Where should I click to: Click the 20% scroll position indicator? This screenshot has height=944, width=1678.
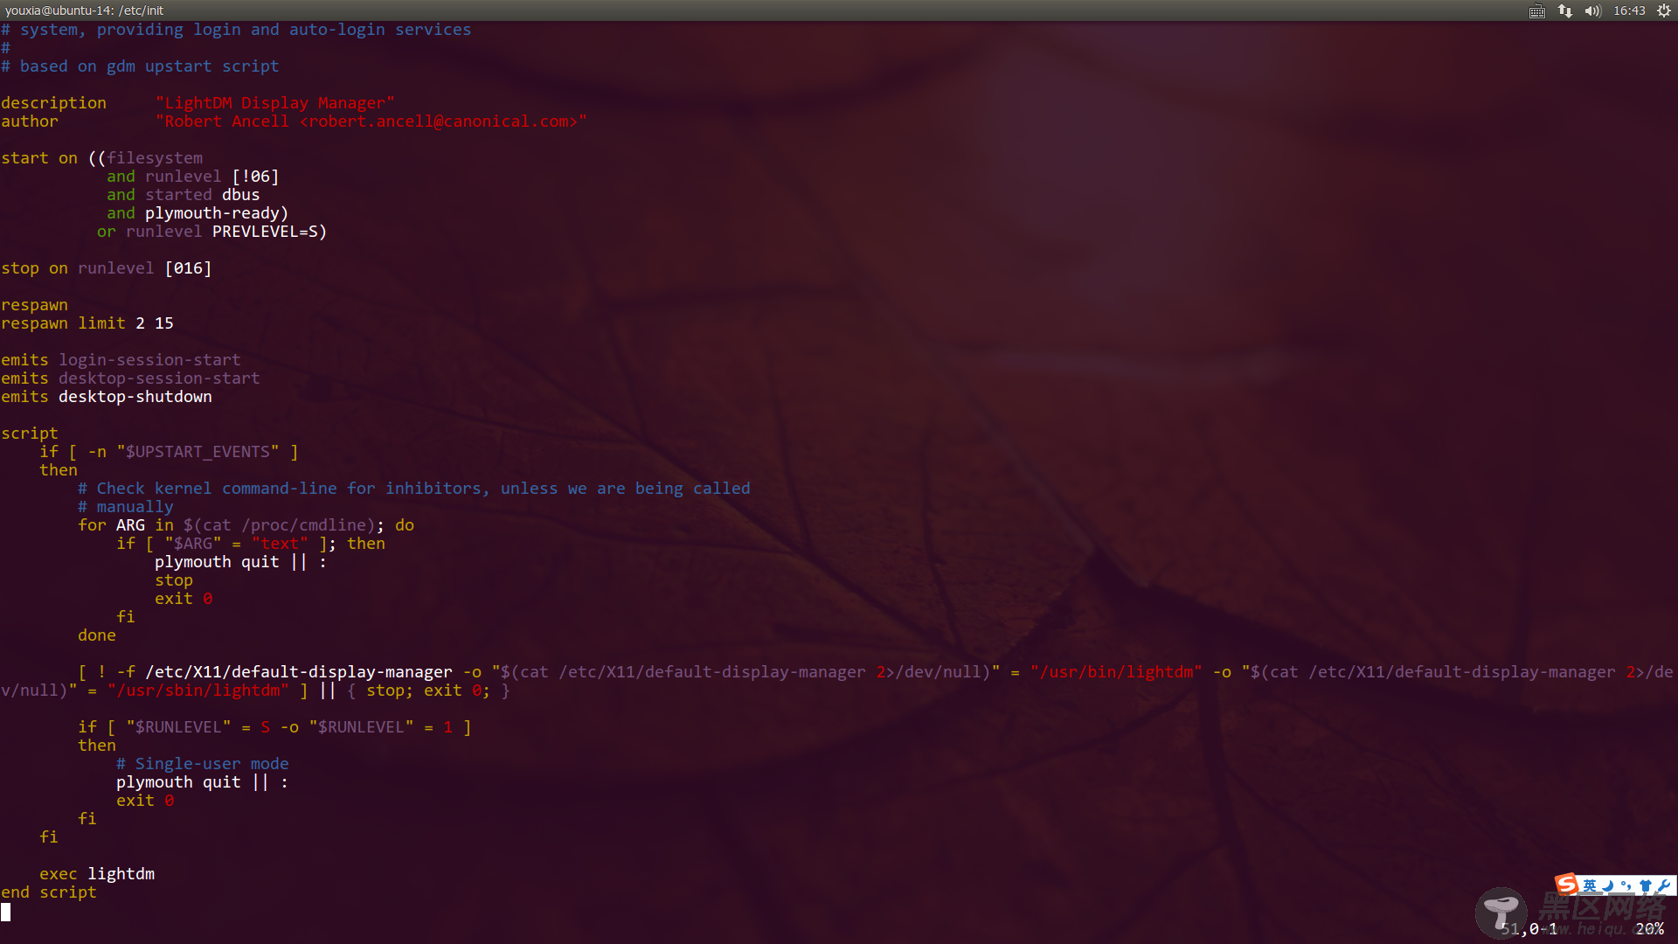pos(1649,929)
